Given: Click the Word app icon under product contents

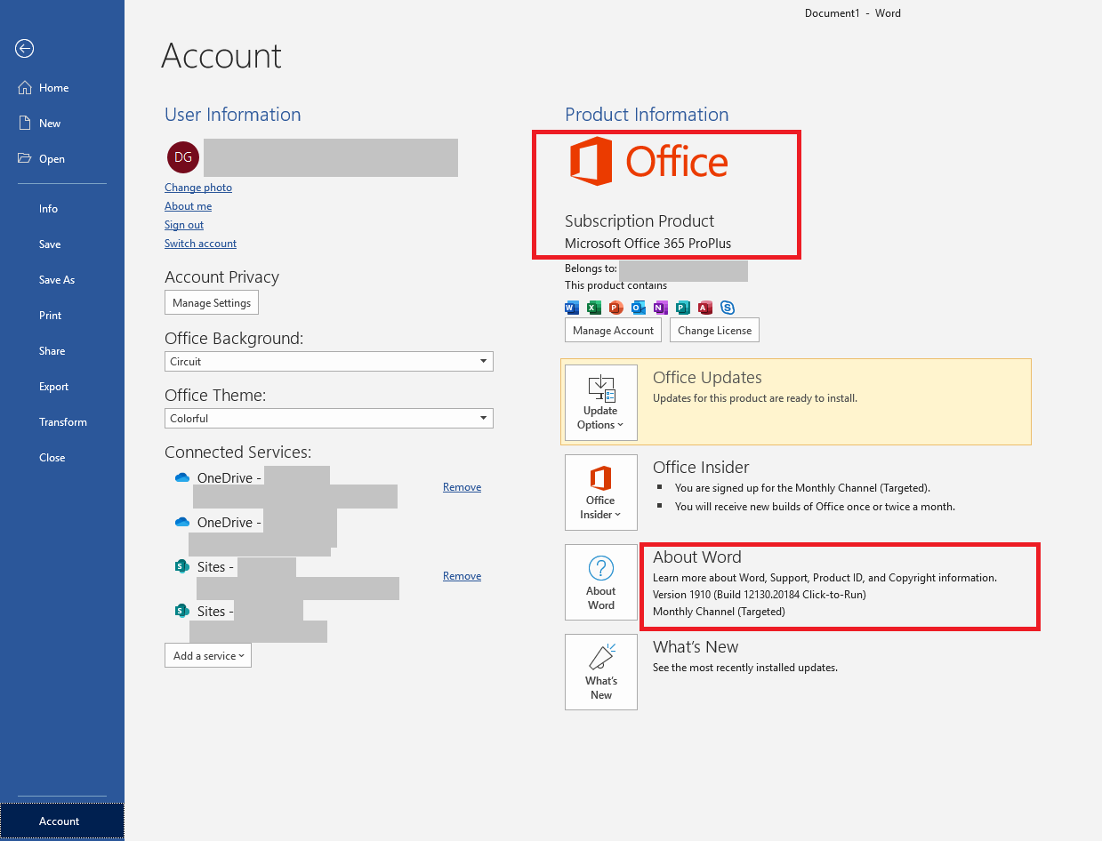Looking at the screenshot, I should [x=572, y=308].
